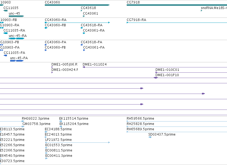227x165 pixels.
Task: Click the E52366.5prime EST label
Action: (12, 150)
